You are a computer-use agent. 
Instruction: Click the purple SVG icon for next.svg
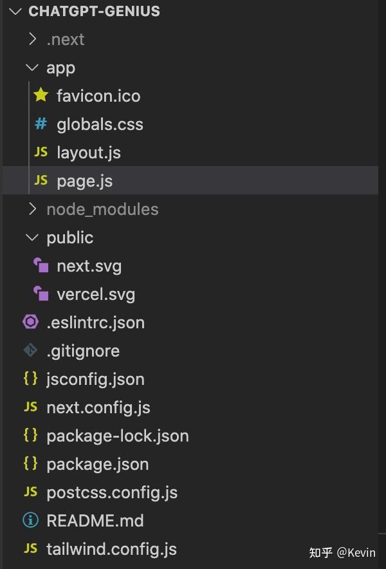[41, 266]
